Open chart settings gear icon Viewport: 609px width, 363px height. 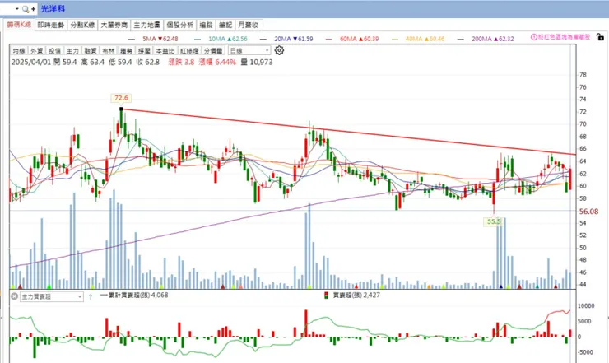click(x=279, y=50)
